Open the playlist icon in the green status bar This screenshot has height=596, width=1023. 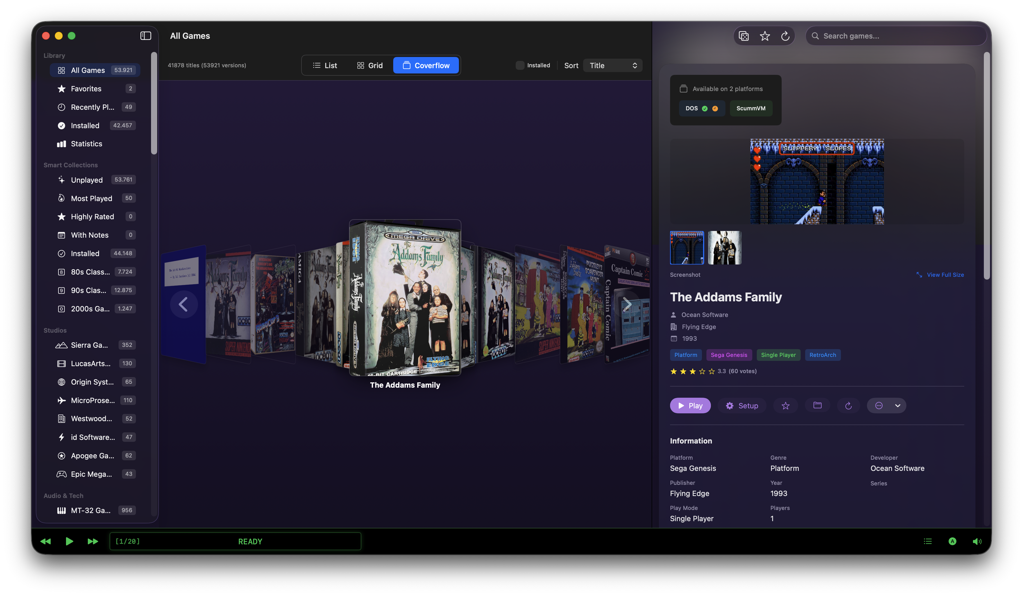click(928, 541)
